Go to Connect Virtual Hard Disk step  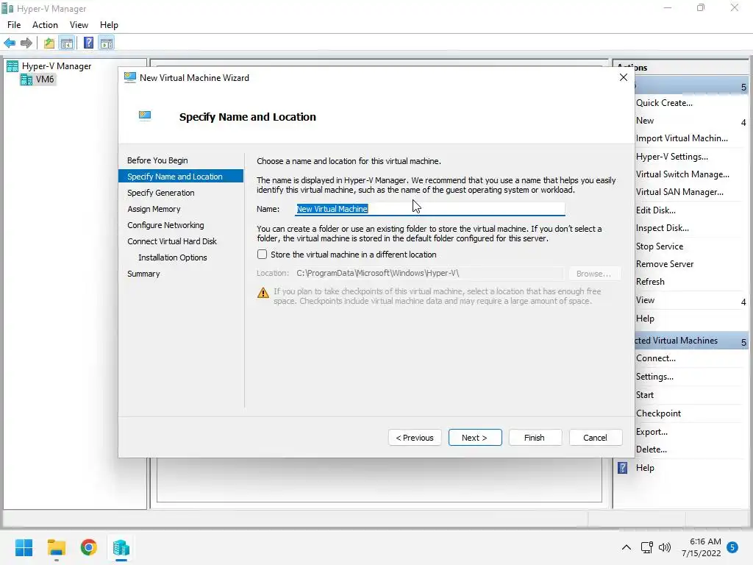tap(172, 241)
